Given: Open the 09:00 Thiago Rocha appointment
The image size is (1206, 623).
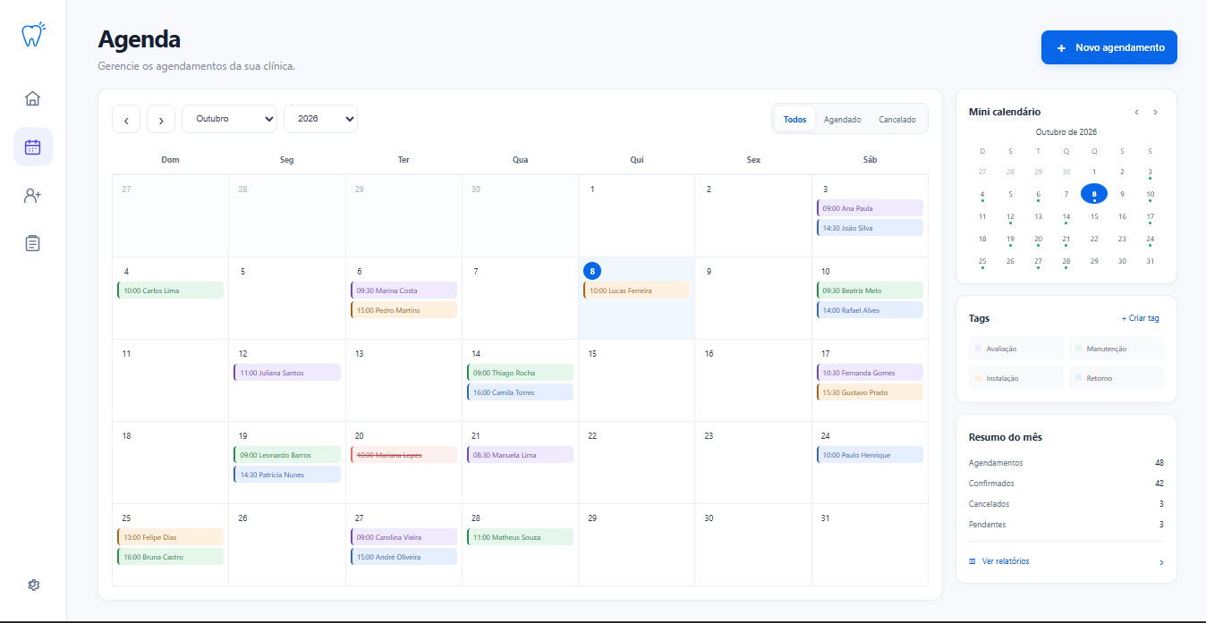Looking at the screenshot, I should tap(520, 373).
